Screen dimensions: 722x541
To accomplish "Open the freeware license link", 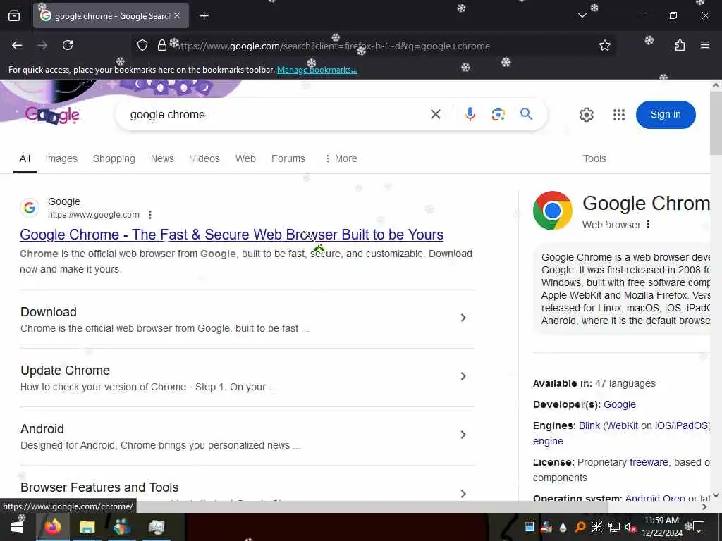I will pos(649,462).
